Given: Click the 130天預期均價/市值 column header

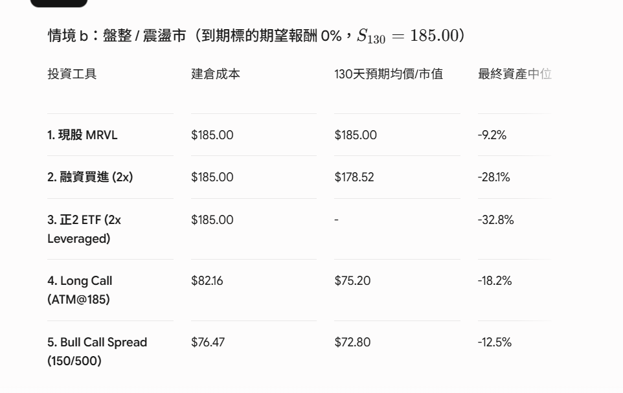Looking at the screenshot, I should point(389,74).
